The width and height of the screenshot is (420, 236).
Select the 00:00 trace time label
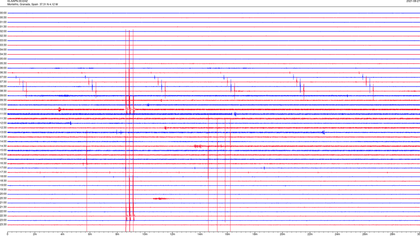coord(3,13)
